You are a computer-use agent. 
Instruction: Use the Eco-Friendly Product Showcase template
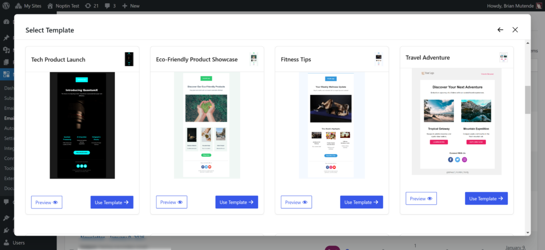237,203
